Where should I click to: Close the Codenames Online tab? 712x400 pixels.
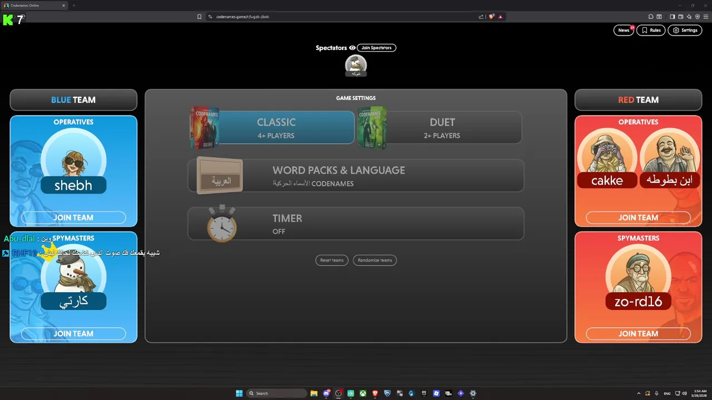click(x=63, y=6)
